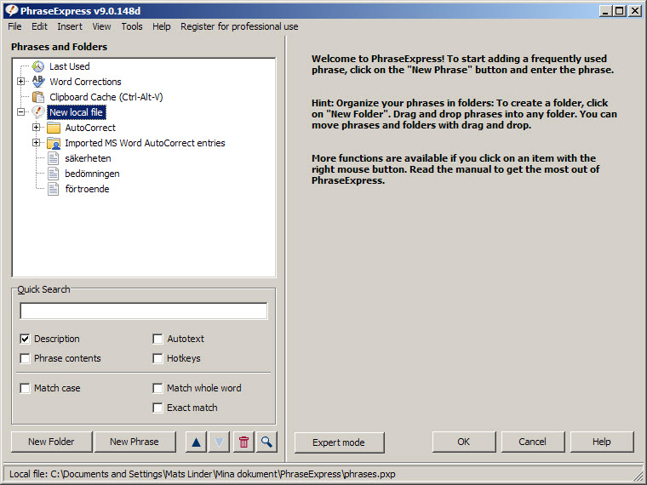Viewport: 647px width, 485px height.
Task: Expand the Word Corrections tree node
Action: (21, 81)
